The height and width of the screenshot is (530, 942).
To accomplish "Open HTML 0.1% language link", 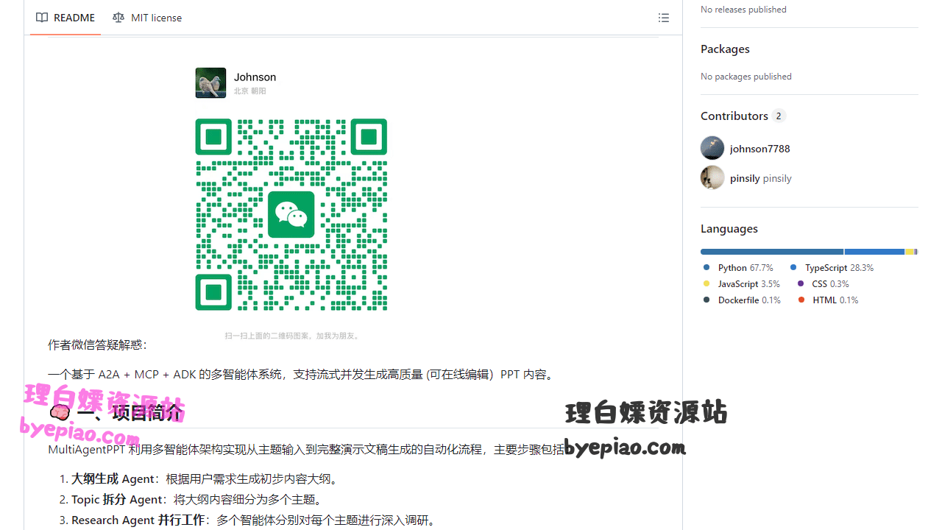I will coord(828,300).
